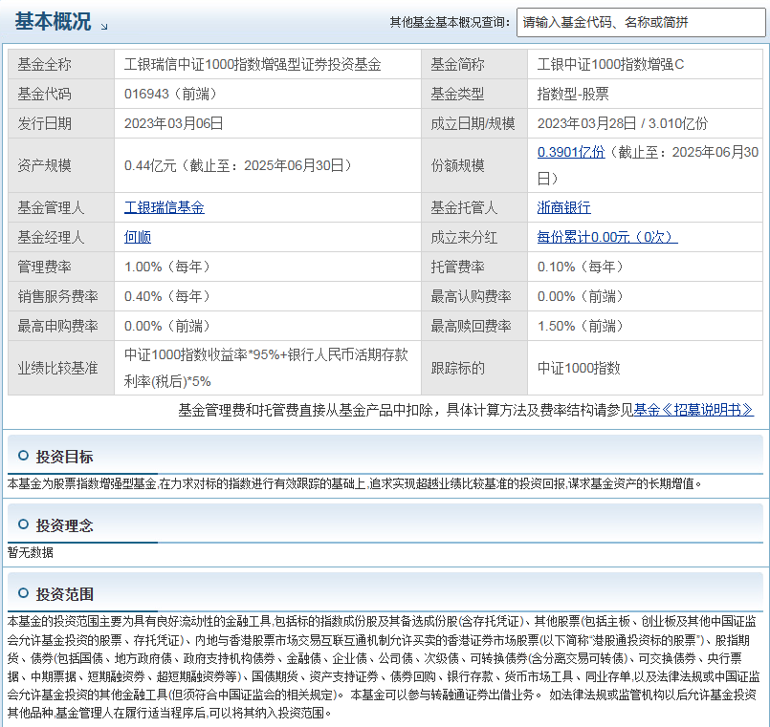This screenshot has width=770, height=727.
Task: Select the 基金托管人 label cell
Action: [474, 207]
